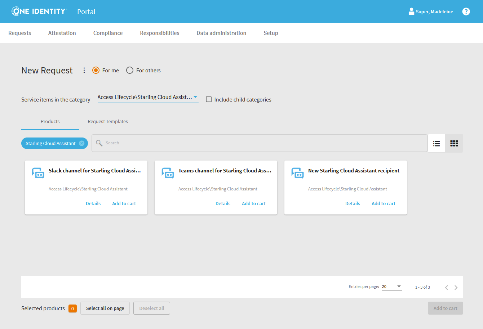The image size is (483, 329).
Task: Open the Responsibilities menu
Action: (160, 33)
